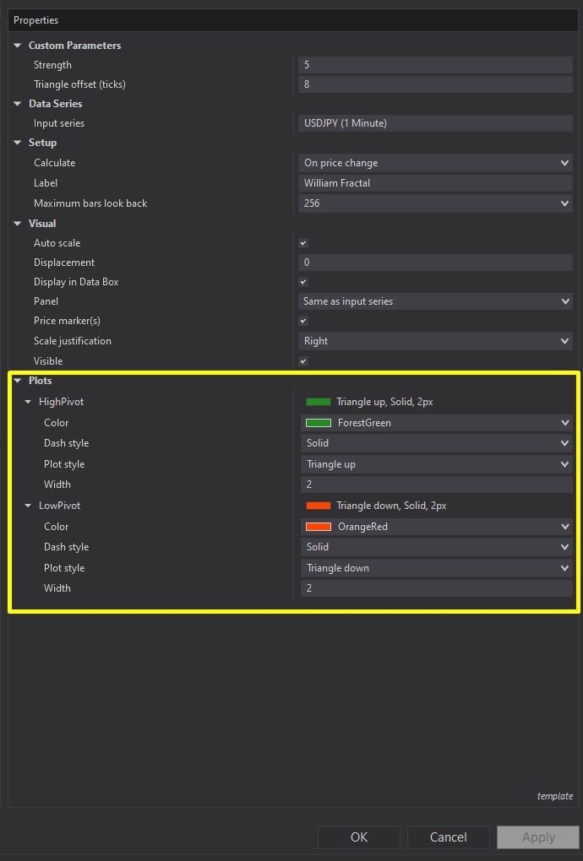Open Maximum bars look back dropdown
This screenshot has height=861, width=583.
435,203
